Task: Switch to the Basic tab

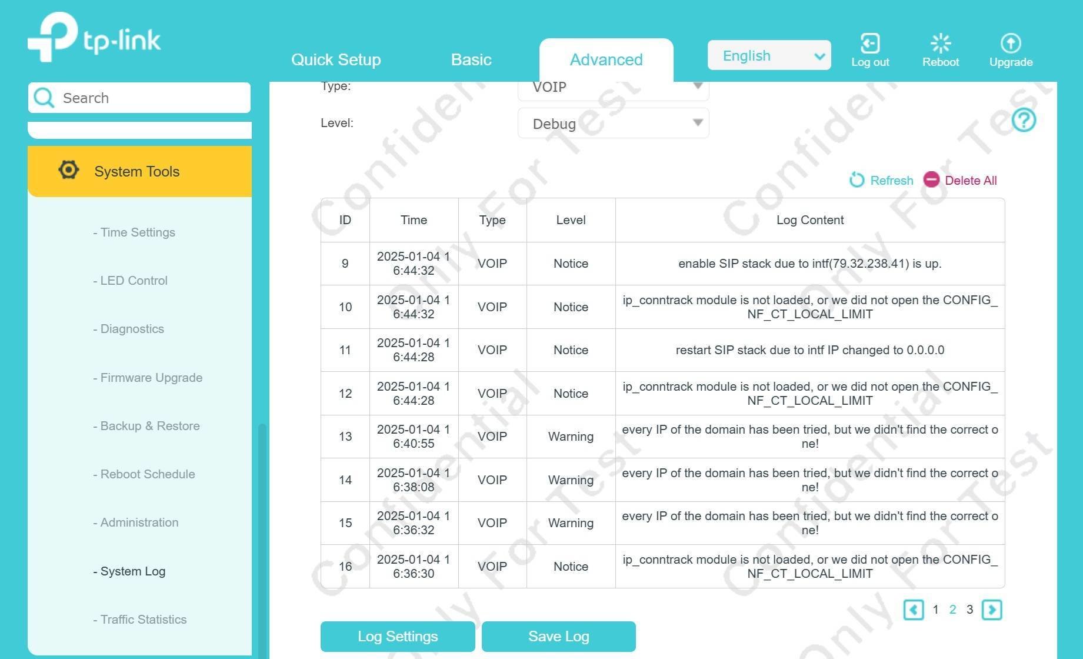Action: tap(471, 59)
